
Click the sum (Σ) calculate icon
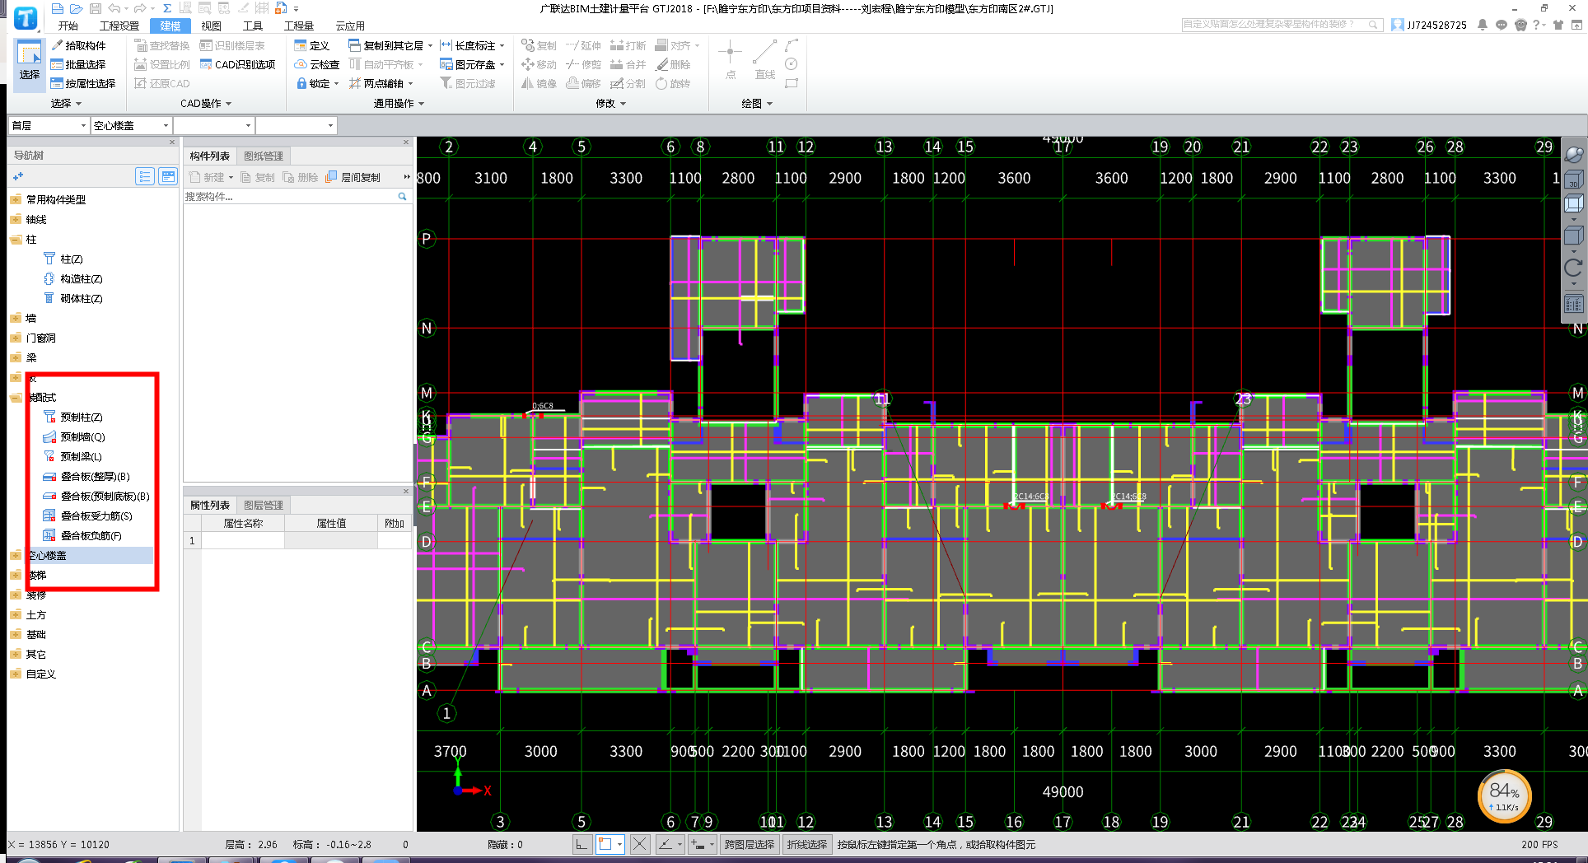[167, 8]
